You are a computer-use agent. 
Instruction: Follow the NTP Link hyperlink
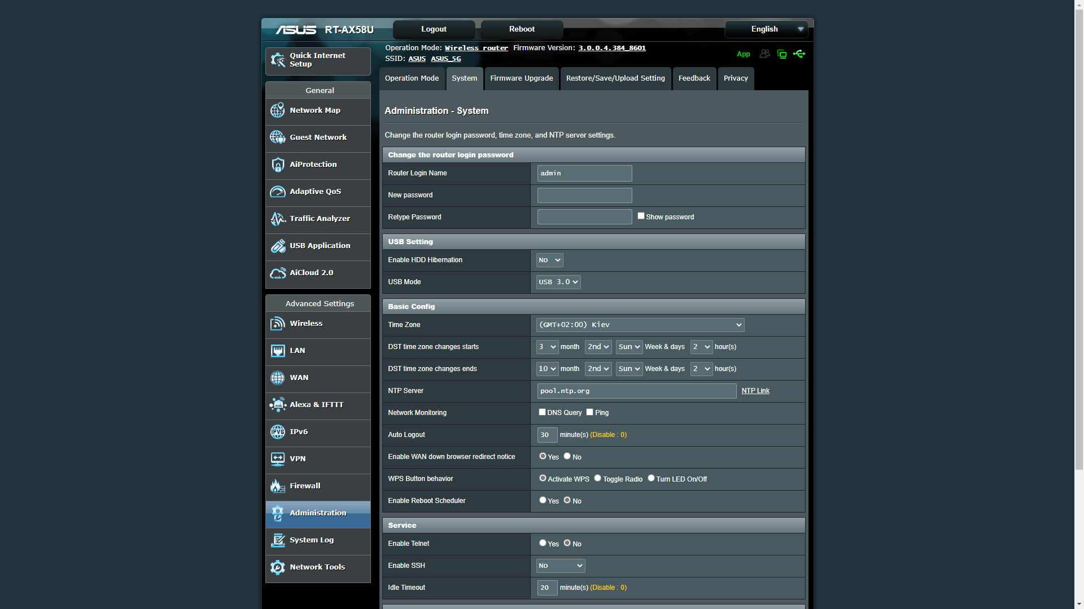point(755,391)
